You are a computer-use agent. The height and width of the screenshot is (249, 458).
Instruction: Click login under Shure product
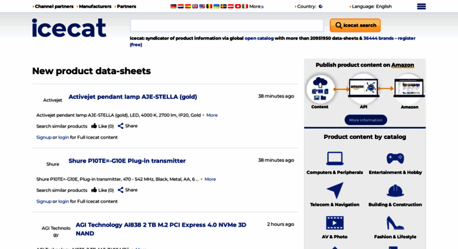pos(64,201)
